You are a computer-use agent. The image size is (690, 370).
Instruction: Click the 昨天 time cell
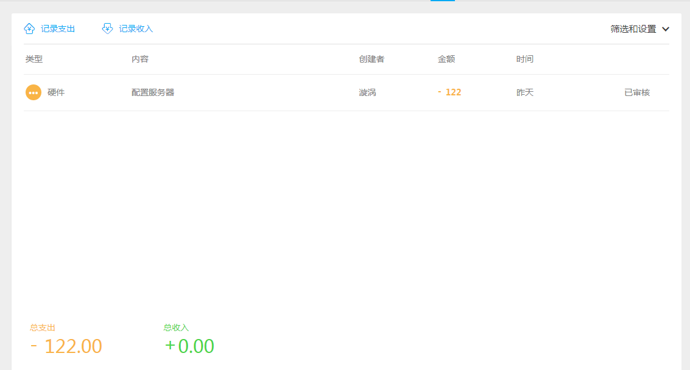(x=525, y=92)
